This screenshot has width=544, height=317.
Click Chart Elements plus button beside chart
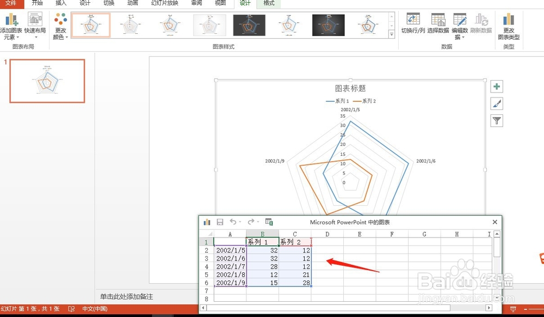[497, 87]
